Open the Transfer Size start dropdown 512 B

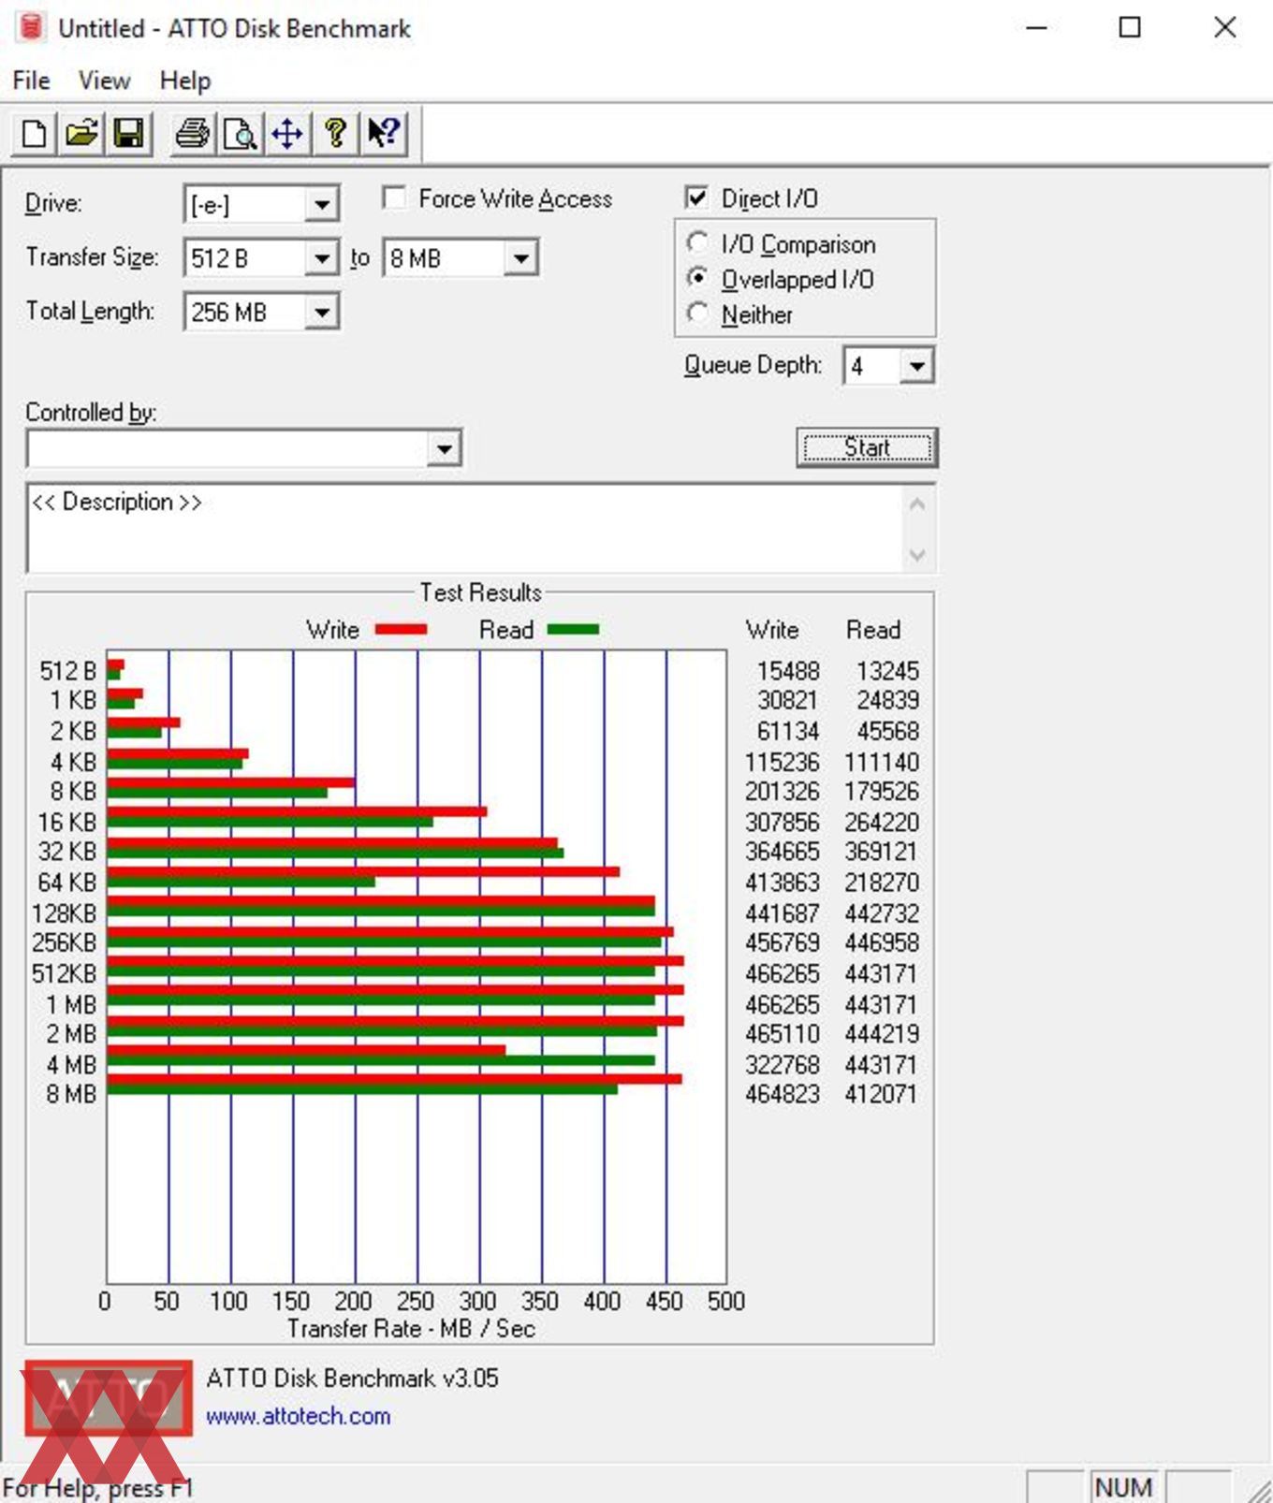321,257
